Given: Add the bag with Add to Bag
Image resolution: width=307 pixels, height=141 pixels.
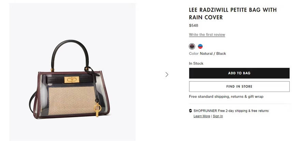Looking at the screenshot, I should 239,73.
